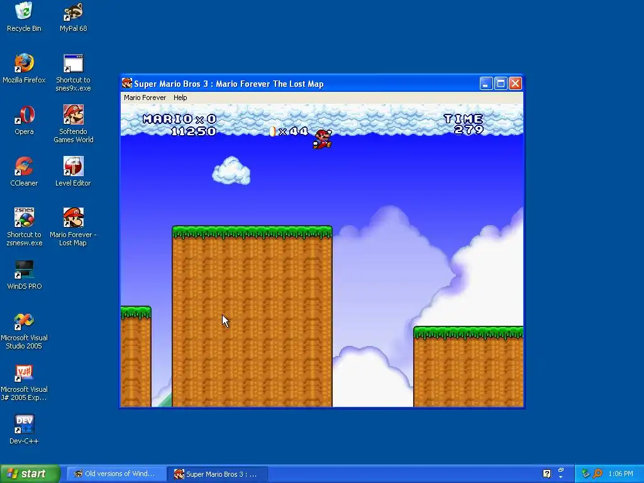
Task: Select Microsoft Visual Studio 2005 icon
Action: click(x=24, y=331)
